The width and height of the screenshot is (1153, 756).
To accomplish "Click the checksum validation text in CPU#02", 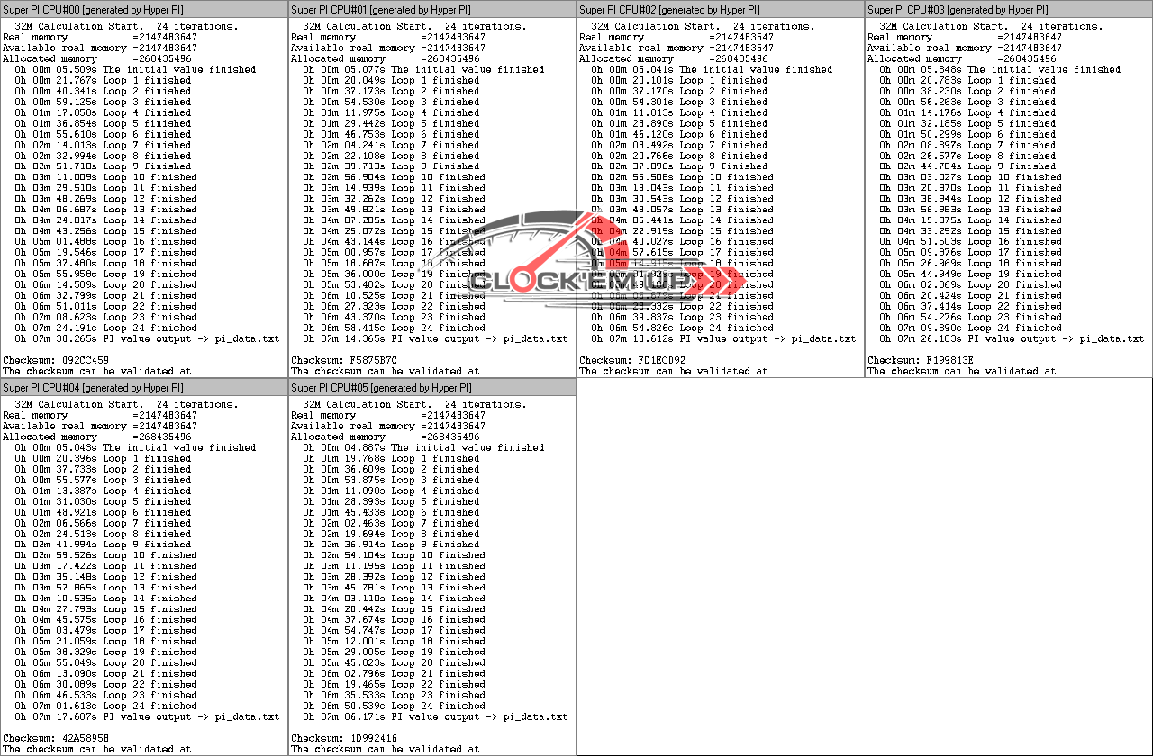I will (x=673, y=371).
